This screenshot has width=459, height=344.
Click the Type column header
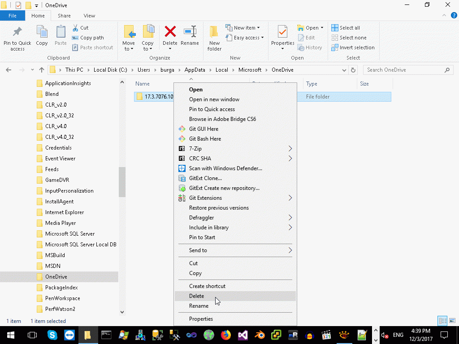pyautogui.click(x=330, y=84)
